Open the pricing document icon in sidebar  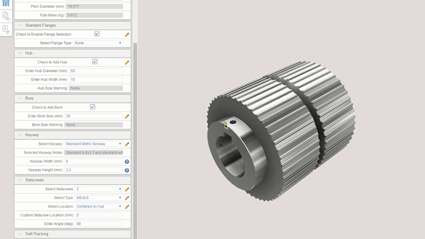6,29
